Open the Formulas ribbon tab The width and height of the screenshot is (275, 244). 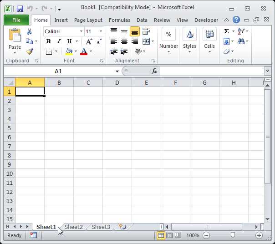tap(119, 20)
